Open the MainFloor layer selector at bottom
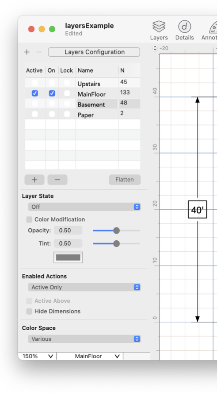Image resolution: width=221 pixels, height=399 pixels. coord(90,356)
